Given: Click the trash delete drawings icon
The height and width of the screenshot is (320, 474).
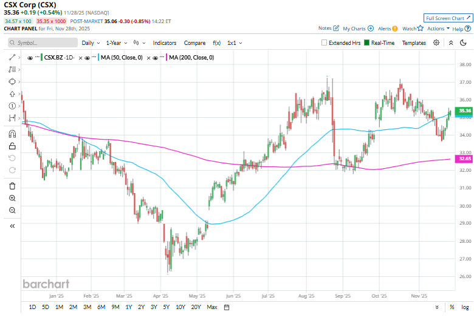Looking at the screenshot, I should tap(12, 186).
